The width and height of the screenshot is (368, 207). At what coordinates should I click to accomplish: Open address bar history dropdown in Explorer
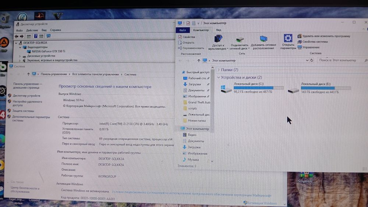[307, 60]
